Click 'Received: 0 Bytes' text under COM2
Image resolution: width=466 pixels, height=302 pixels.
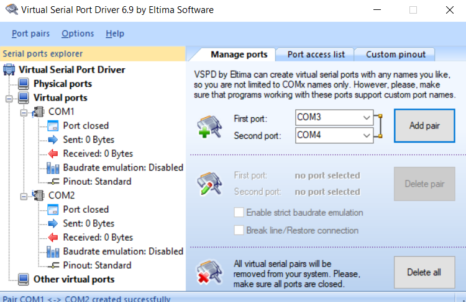click(x=98, y=237)
